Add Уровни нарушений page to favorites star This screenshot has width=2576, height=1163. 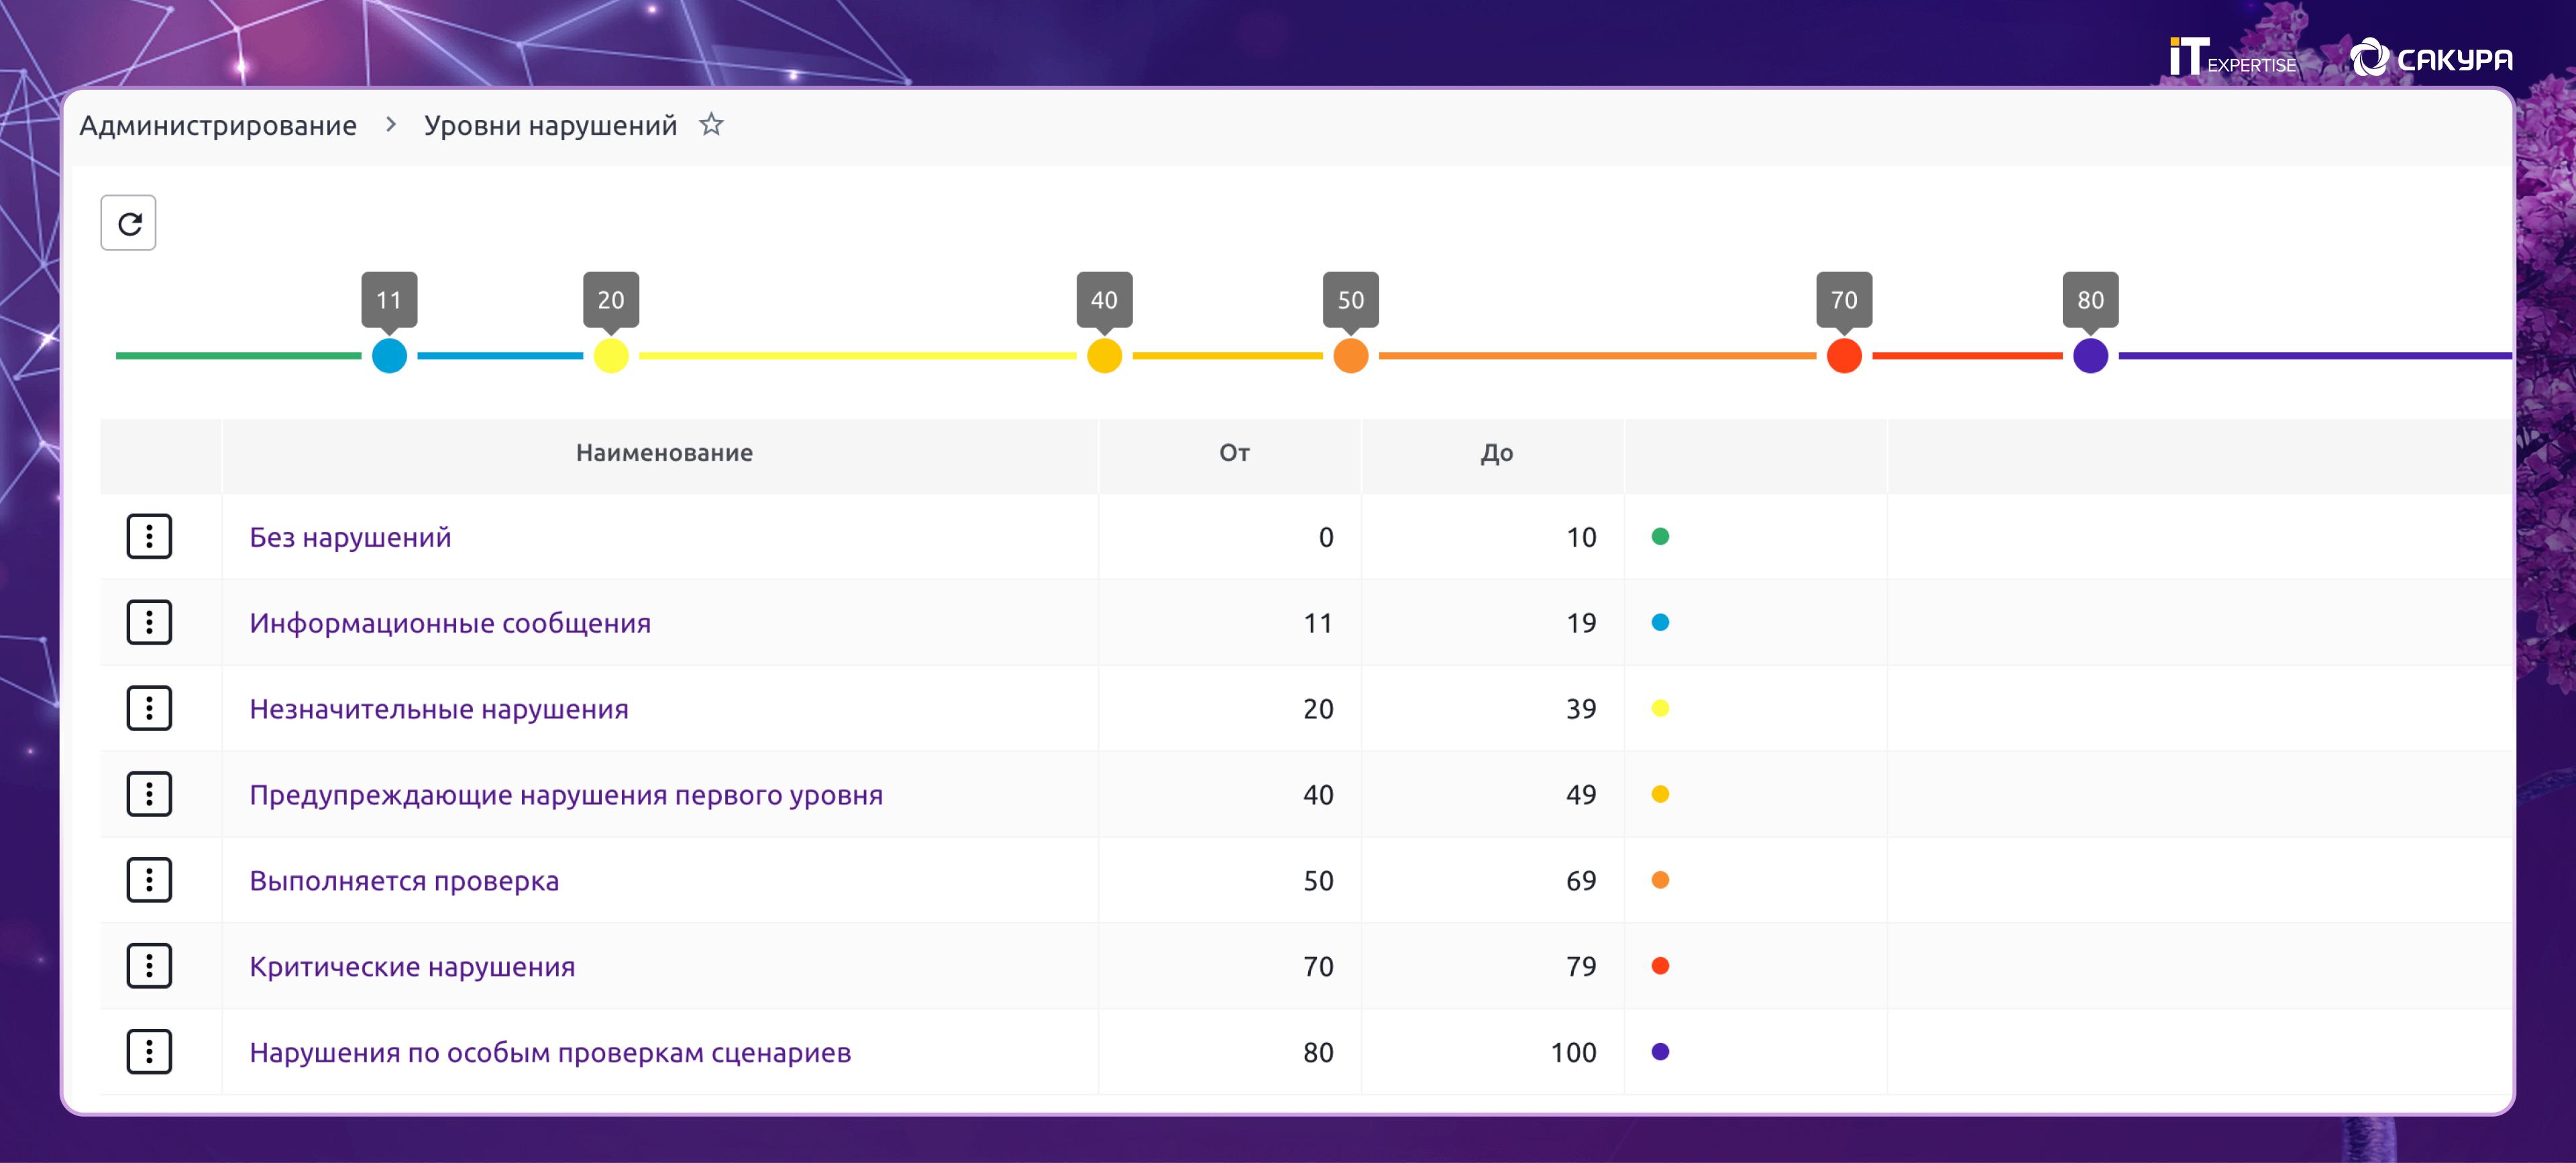(x=711, y=125)
